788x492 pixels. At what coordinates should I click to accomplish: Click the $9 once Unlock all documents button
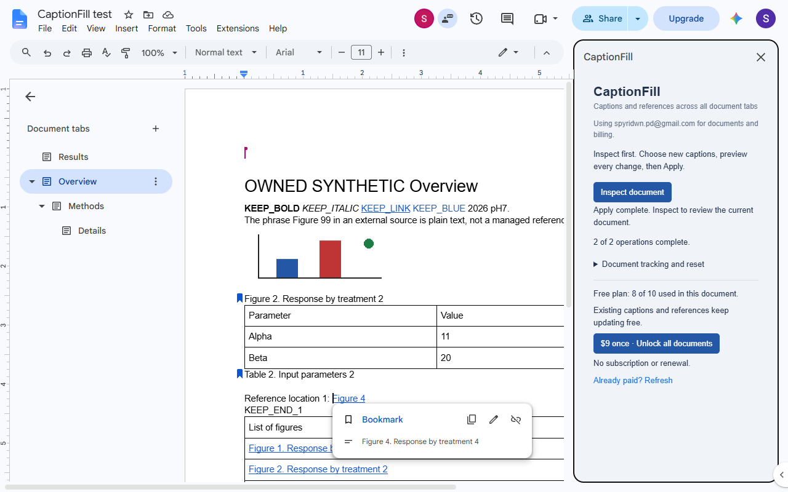(x=656, y=343)
